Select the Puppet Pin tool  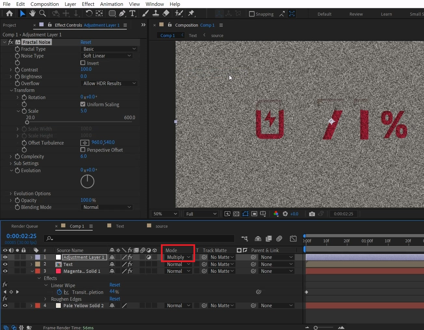[x=192, y=13]
